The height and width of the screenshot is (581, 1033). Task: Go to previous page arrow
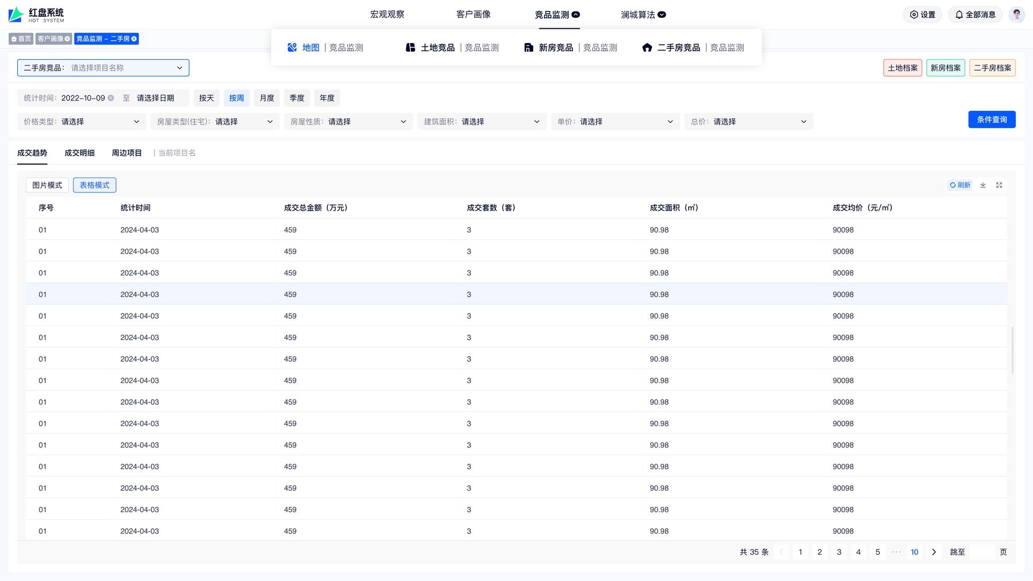(x=781, y=552)
